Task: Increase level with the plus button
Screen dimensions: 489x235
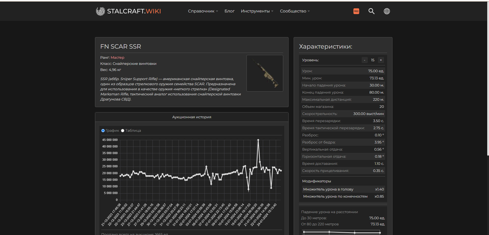Action: (381, 60)
